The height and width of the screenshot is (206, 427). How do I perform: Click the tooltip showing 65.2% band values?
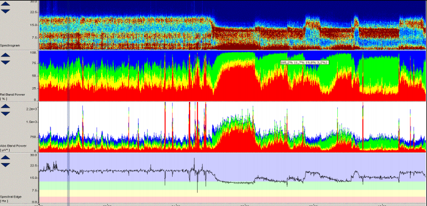[304, 62]
